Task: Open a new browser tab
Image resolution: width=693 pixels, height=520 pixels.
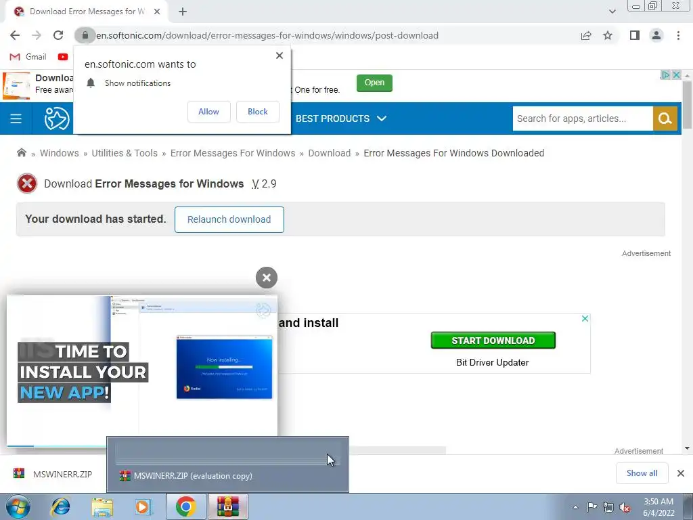Action: tap(183, 12)
